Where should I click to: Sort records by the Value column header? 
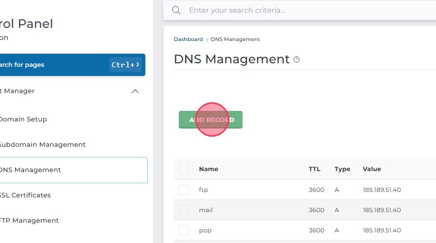pyautogui.click(x=372, y=169)
